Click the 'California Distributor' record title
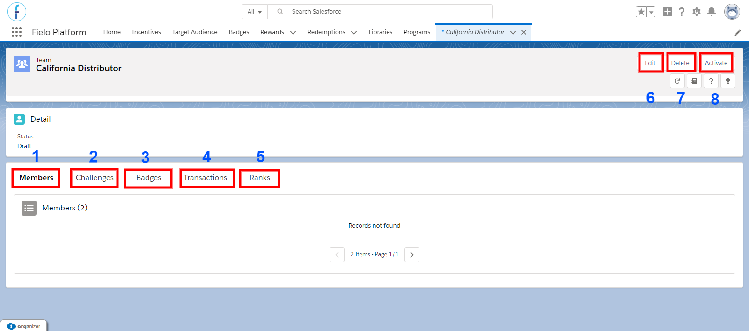The image size is (749, 331). click(x=79, y=68)
